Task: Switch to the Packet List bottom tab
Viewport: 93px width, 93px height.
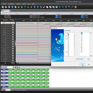Action: coord(8,90)
